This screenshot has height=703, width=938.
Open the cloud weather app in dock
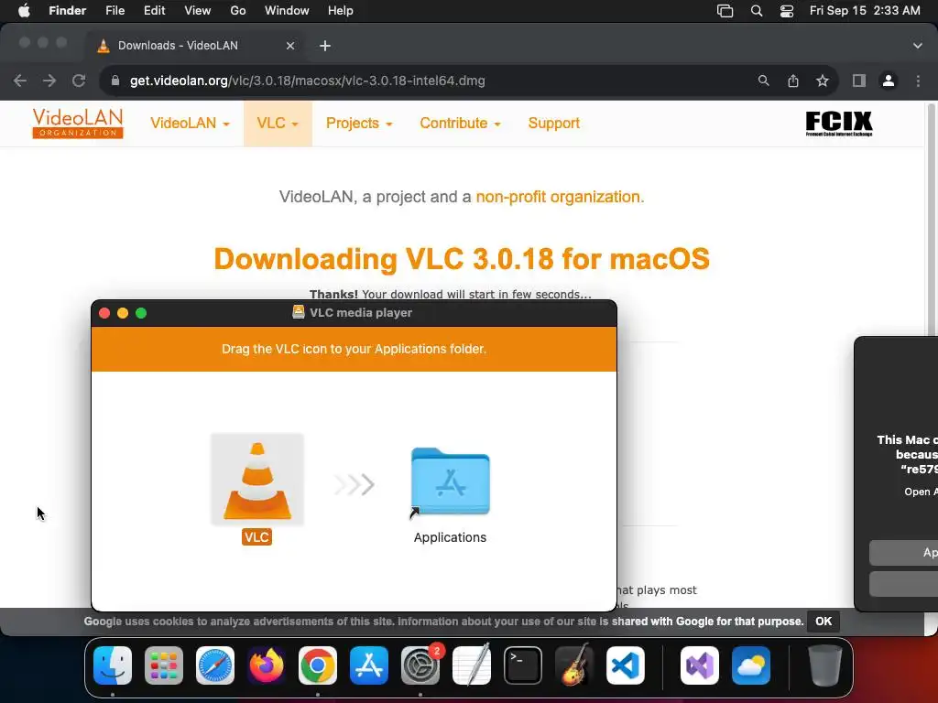(x=751, y=665)
